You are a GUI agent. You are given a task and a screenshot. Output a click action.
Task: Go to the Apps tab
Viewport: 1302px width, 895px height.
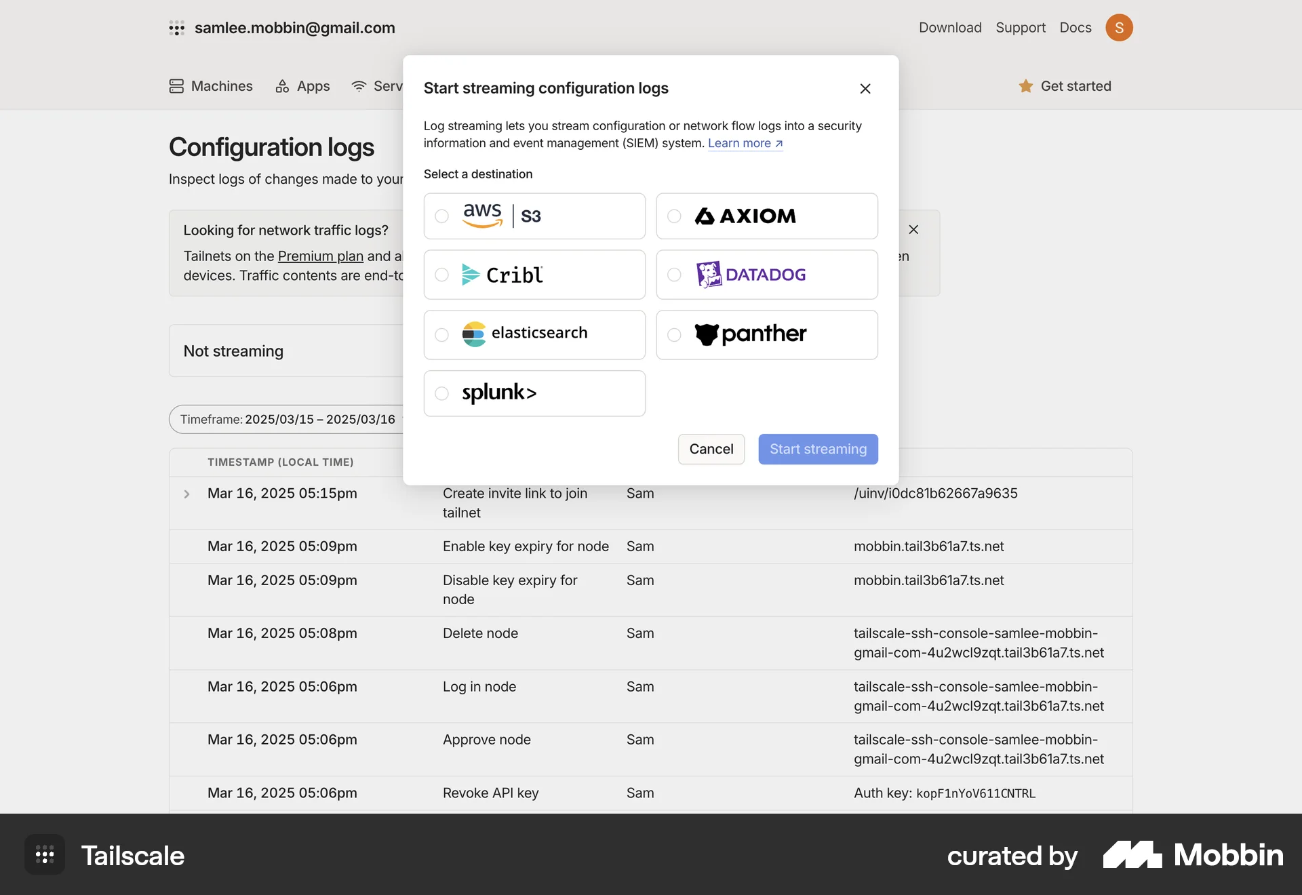(302, 86)
